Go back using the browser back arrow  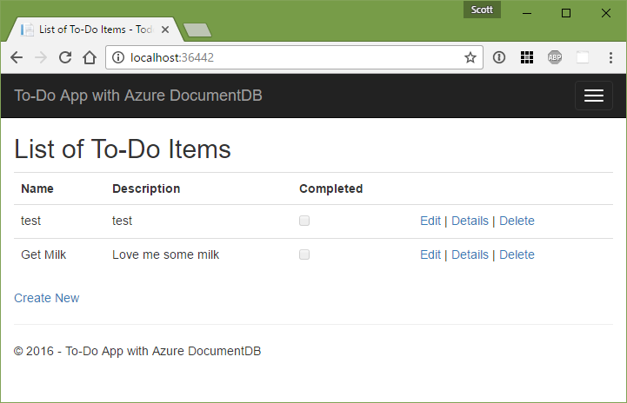pos(17,57)
